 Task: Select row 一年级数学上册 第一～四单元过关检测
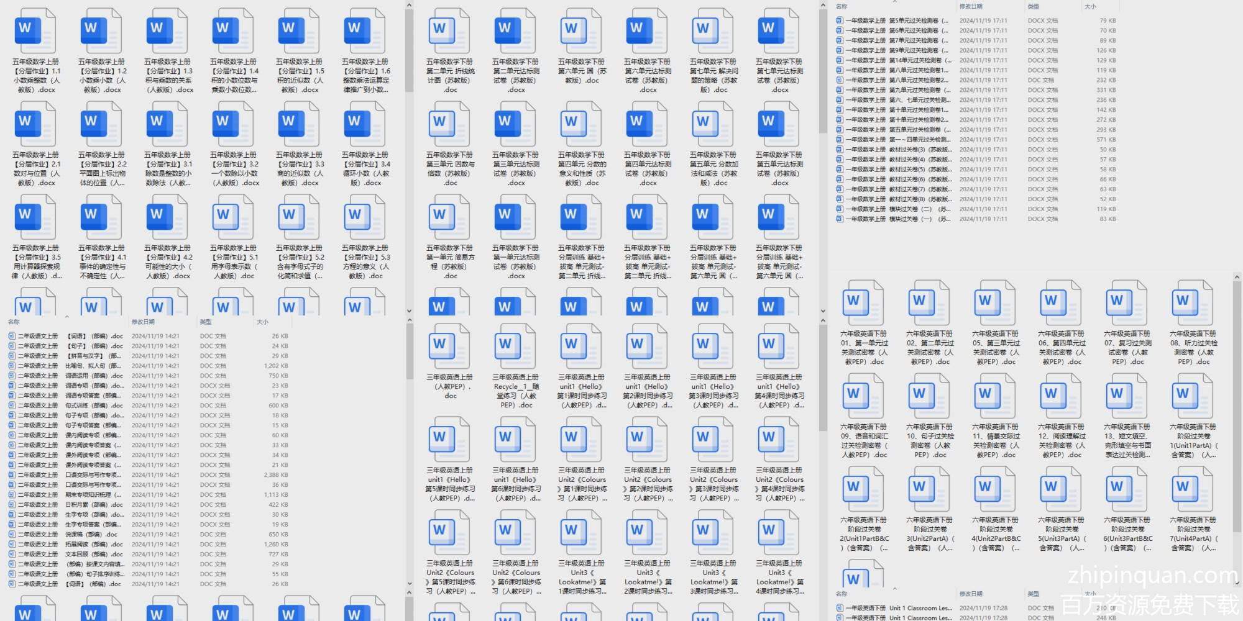pos(977,140)
